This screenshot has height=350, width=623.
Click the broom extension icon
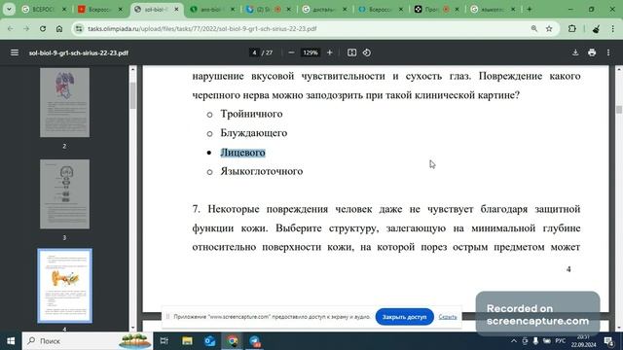click(596, 28)
